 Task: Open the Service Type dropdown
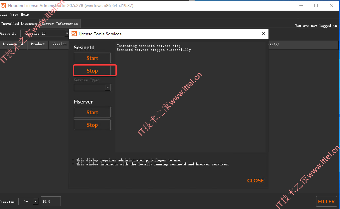(92, 88)
